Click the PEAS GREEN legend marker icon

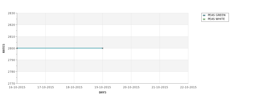[204, 15]
